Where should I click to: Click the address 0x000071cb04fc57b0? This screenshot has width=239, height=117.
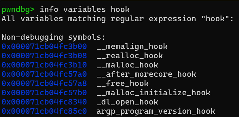pyautogui.click(x=44, y=93)
